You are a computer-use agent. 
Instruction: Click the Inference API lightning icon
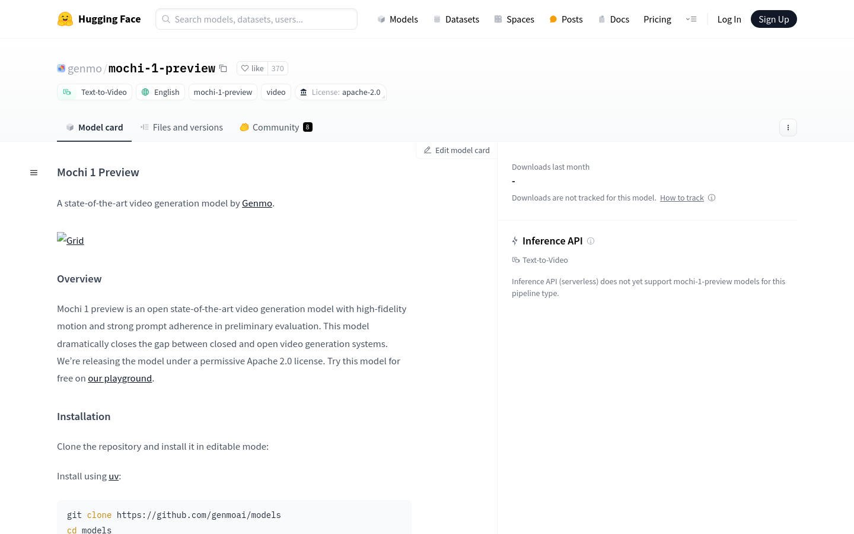click(x=515, y=241)
